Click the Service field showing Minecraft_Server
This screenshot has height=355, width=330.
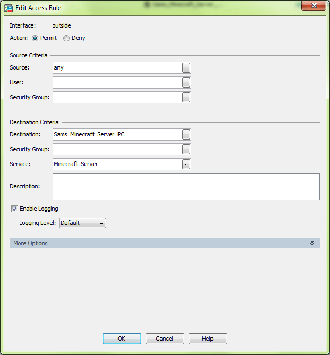pos(117,164)
